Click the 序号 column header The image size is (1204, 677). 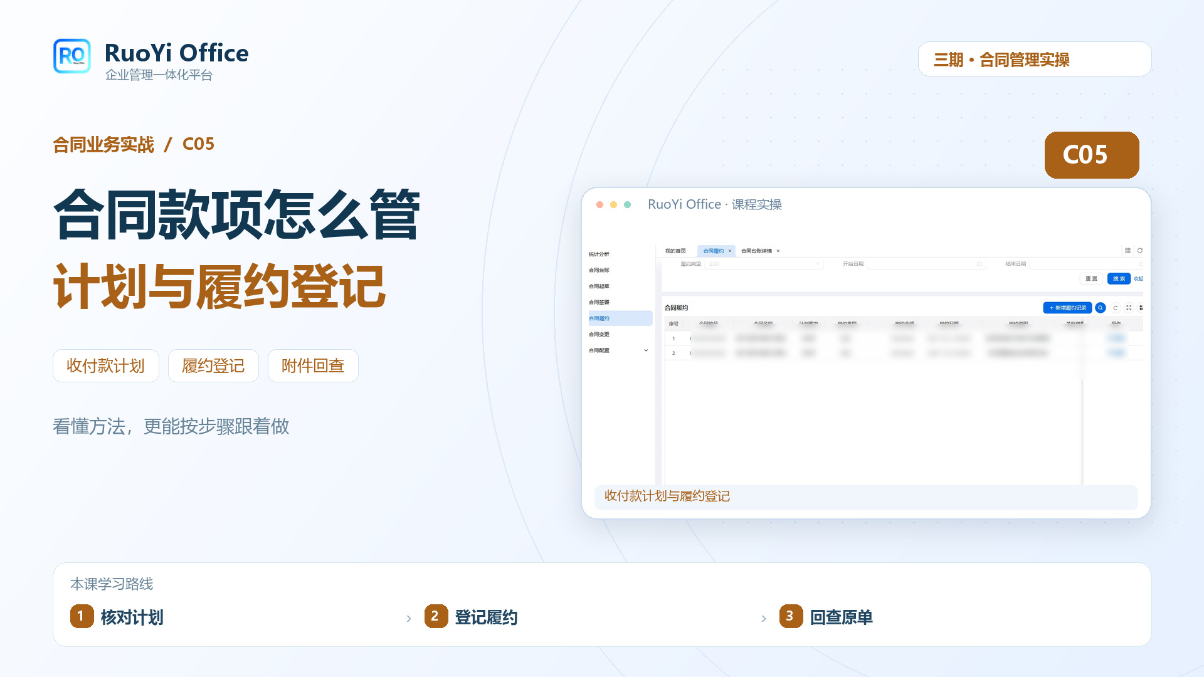pos(673,324)
